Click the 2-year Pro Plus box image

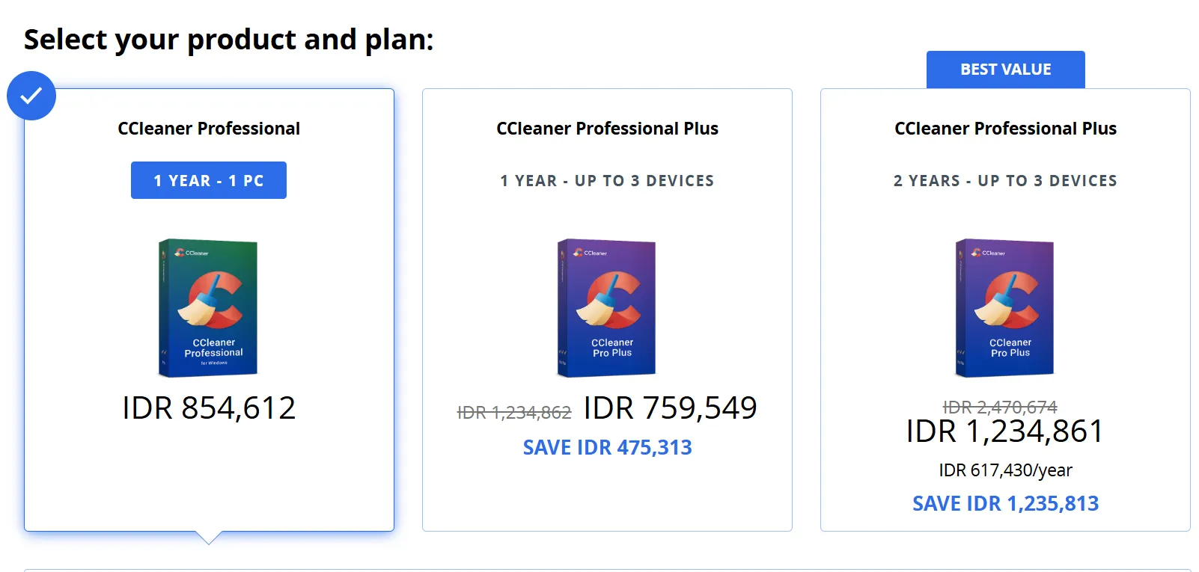(x=1004, y=307)
